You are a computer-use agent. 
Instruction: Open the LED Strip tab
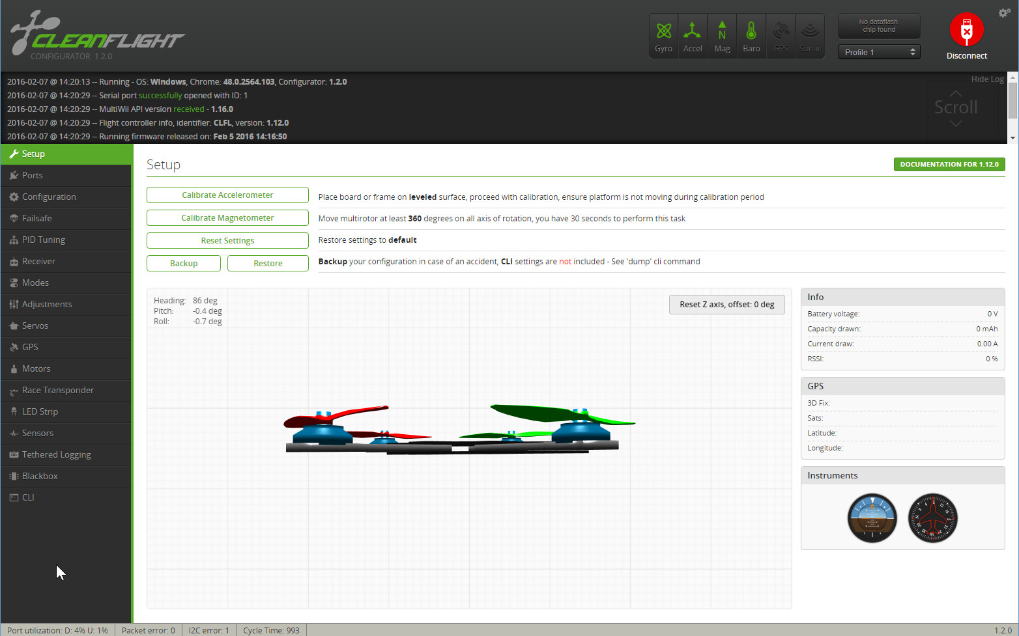(66, 411)
